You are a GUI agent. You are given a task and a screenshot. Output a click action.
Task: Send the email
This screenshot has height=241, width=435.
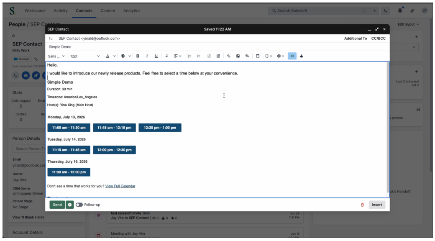tap(57, 205)
